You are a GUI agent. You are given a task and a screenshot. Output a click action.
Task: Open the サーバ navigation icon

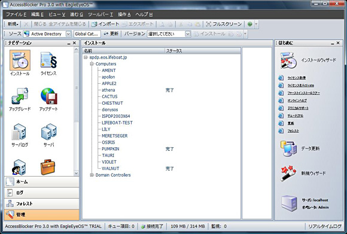click(x=48, y=132)
